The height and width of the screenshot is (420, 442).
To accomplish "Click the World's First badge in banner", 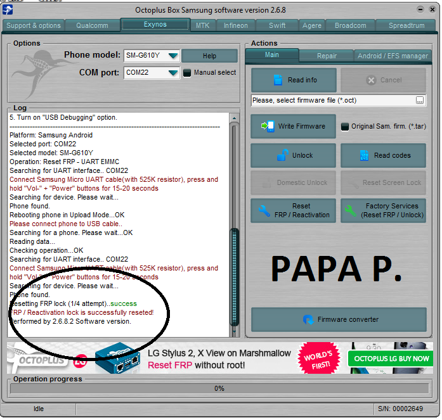I will 319,359.
